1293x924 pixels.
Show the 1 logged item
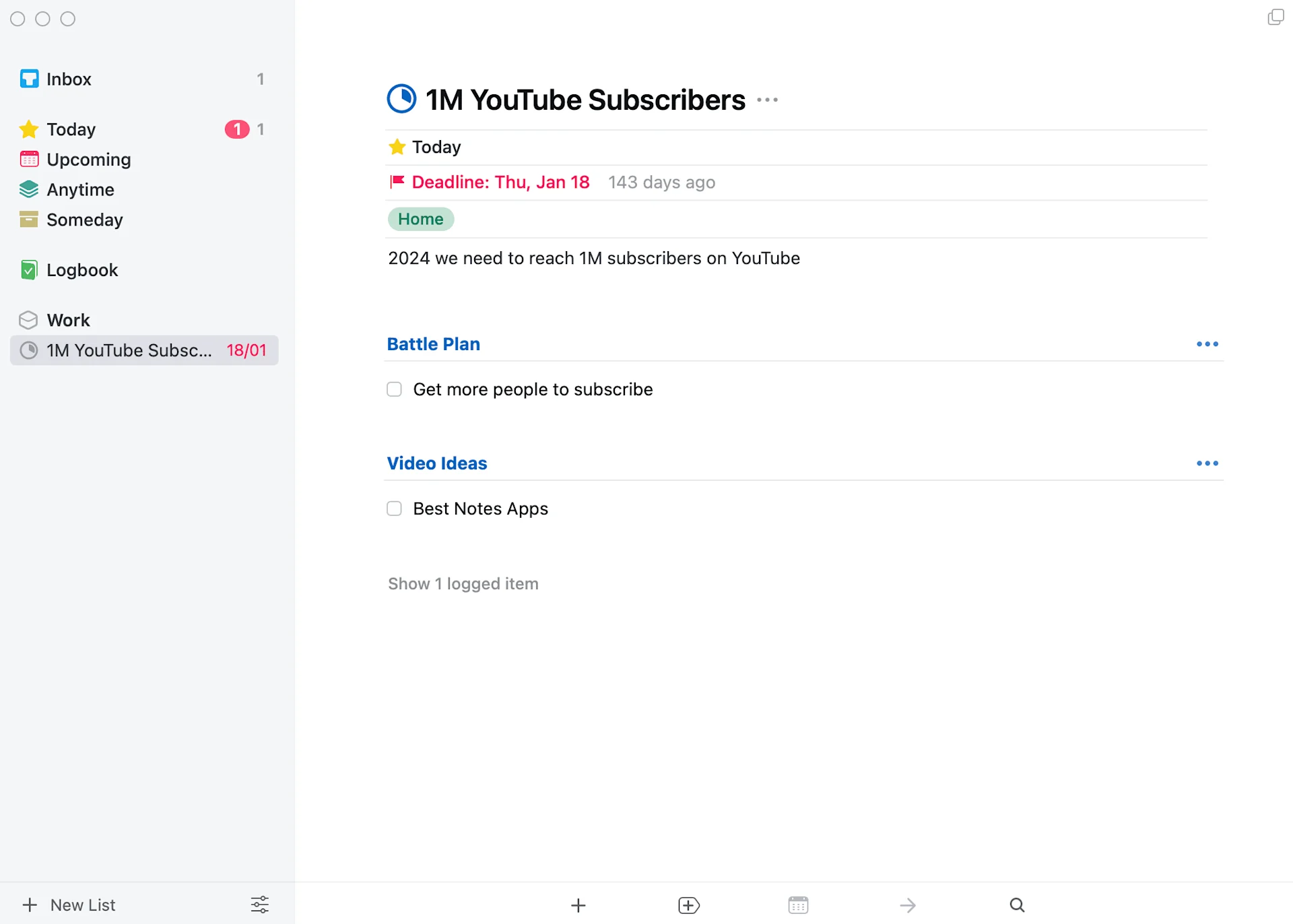463,583
